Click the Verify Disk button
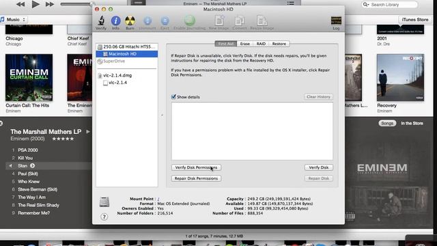Screen dimensions: 437x246 click(319, 167)
